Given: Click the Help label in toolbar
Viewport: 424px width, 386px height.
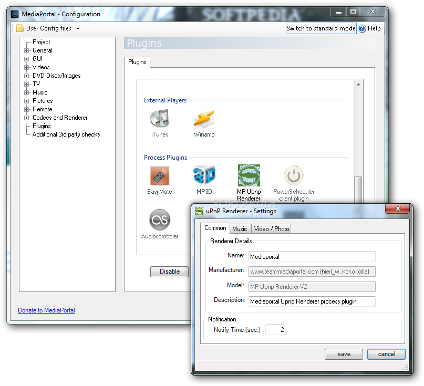Looking at the screenshot, I should coord(374,28).
